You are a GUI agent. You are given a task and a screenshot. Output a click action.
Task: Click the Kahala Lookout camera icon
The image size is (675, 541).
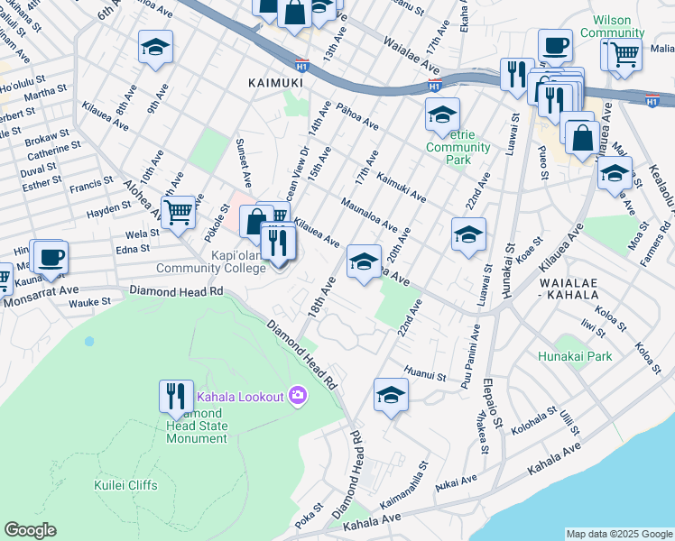pyautogui.click(x=298, y=395)
